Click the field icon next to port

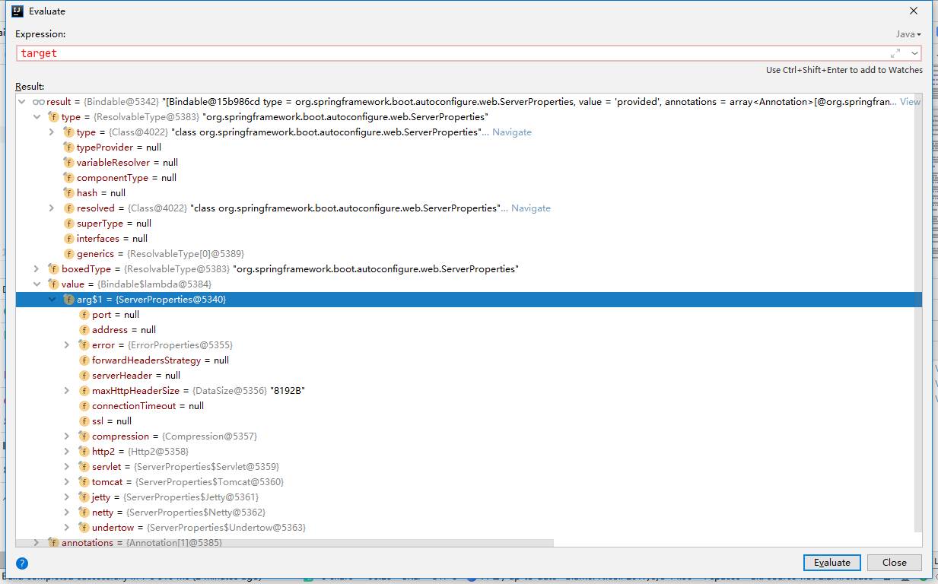point(84,315)
